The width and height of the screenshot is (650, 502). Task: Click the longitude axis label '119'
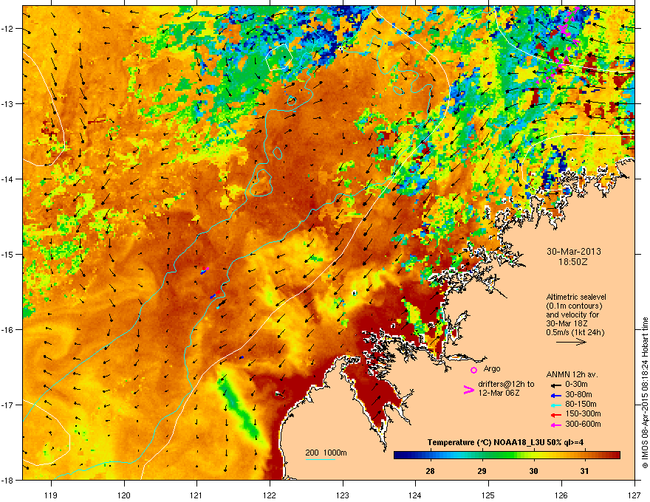point(51,495)
